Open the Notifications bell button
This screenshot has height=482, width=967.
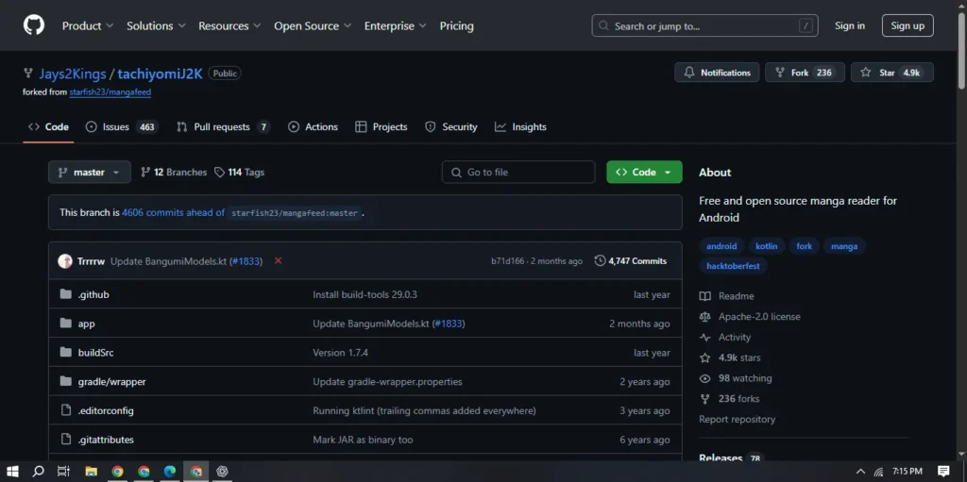[717, 73]
